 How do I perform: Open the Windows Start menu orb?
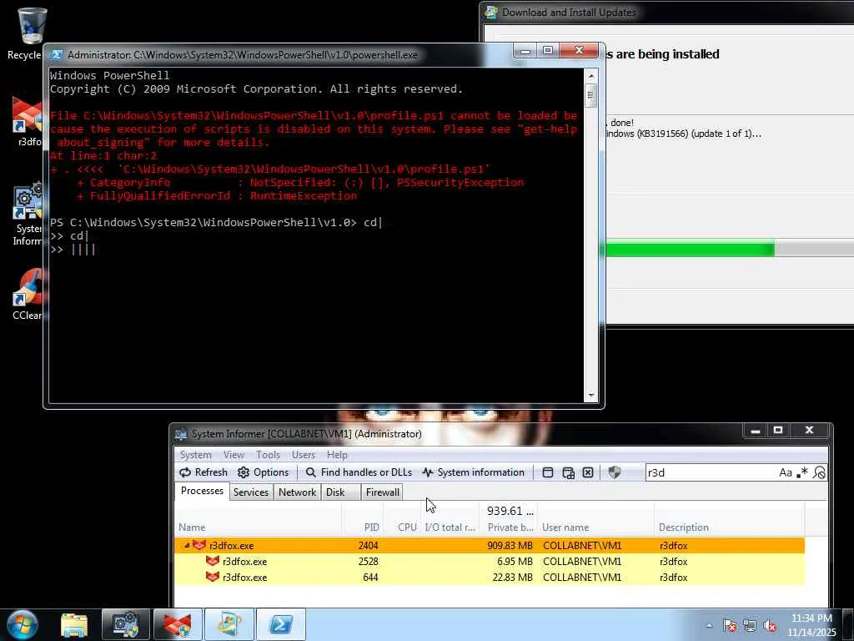click(23, 624)
